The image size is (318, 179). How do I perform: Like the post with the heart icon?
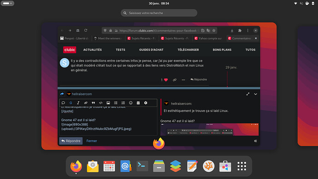(166, 80)
